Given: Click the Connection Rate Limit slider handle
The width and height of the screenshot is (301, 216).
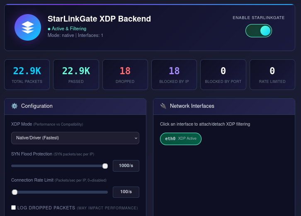Looking at the screenshot, I should [x=15, y=192].
